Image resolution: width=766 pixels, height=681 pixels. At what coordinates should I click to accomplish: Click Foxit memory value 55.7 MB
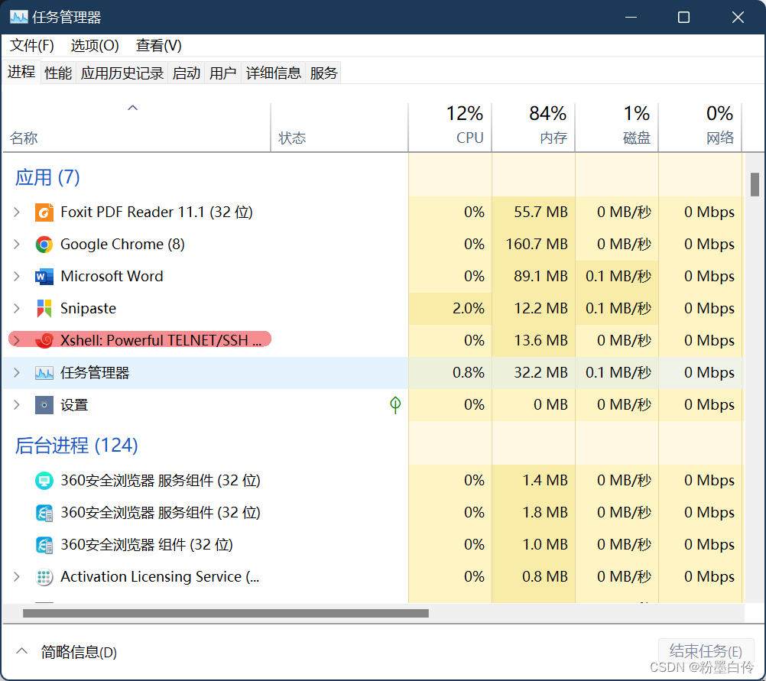click(x=540, y=212)
